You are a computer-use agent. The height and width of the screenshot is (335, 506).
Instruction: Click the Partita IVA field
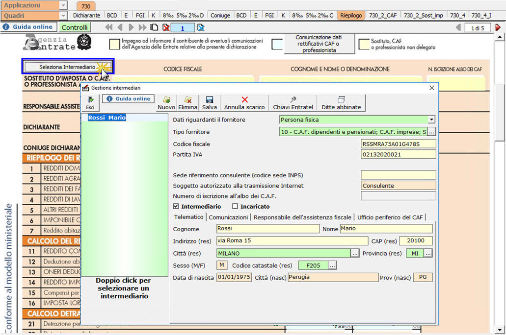tap(398, 154)
